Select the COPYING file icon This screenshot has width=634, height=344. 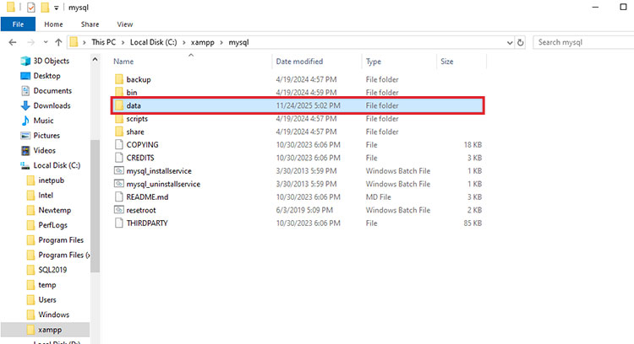(119, 144)
